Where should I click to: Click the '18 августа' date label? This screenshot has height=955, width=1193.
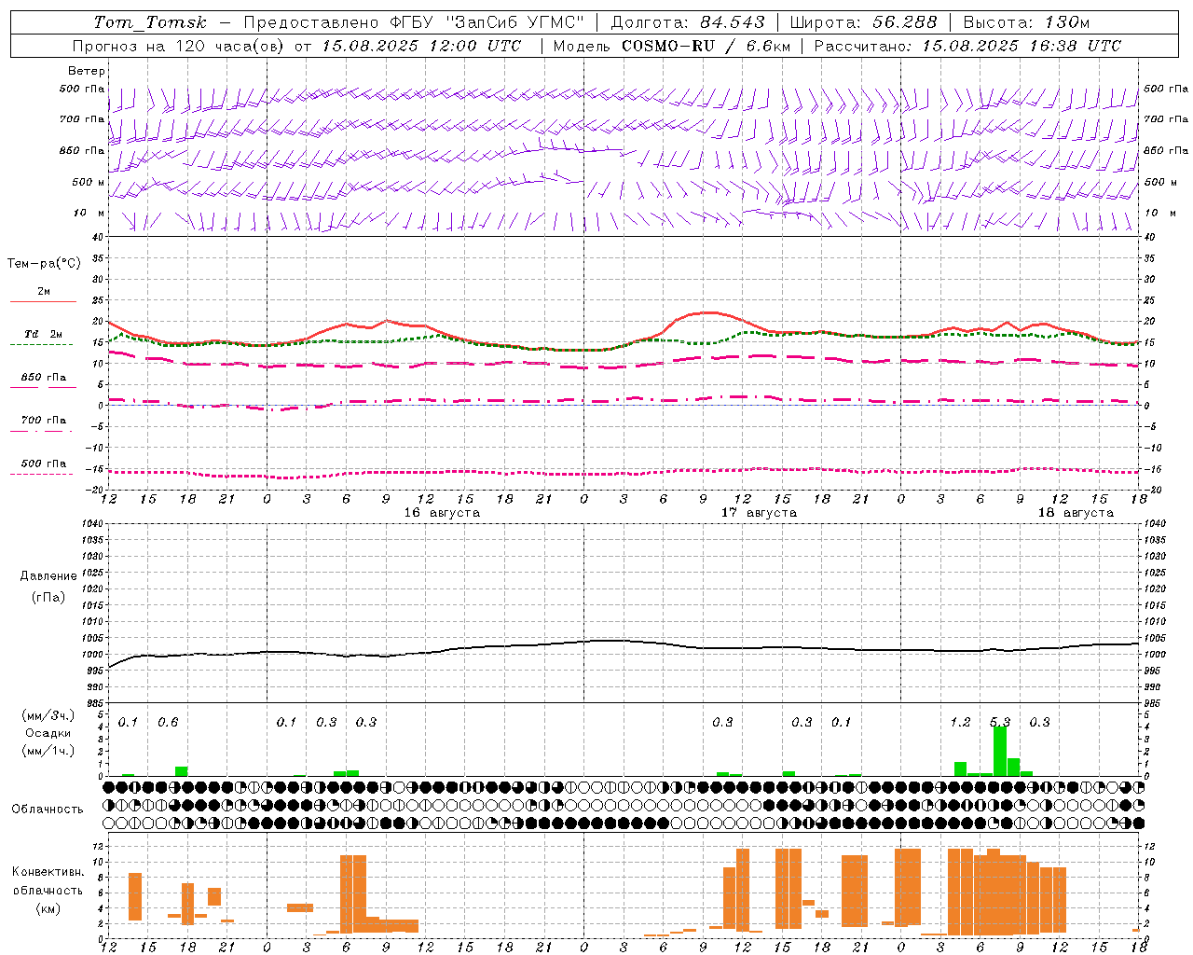pos(1076,513)
